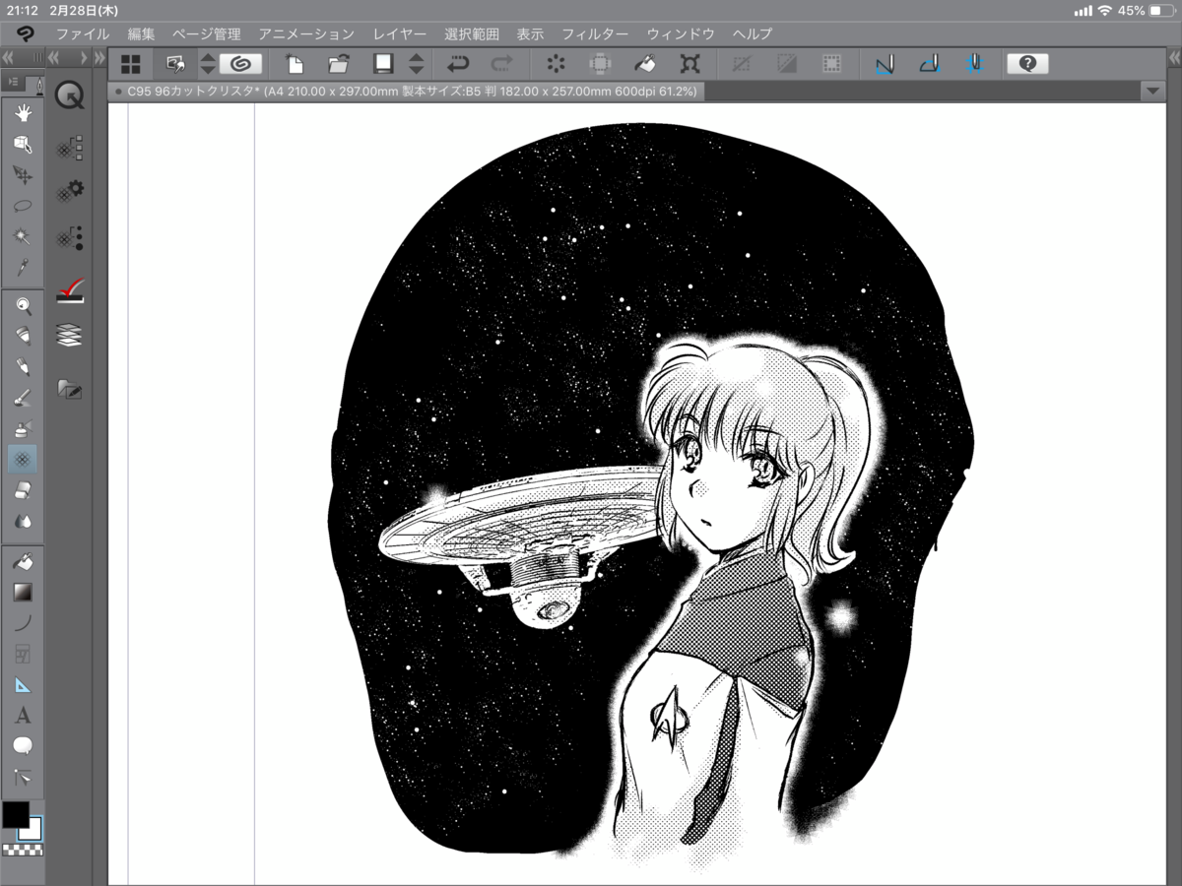Toggle Show selection border icon

[x=831, y=64]
